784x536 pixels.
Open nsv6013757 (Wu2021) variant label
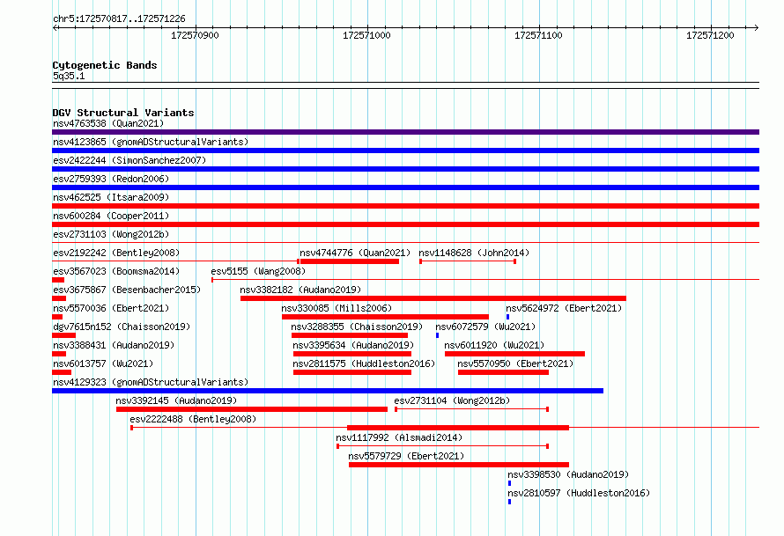[x=103, y=363]
